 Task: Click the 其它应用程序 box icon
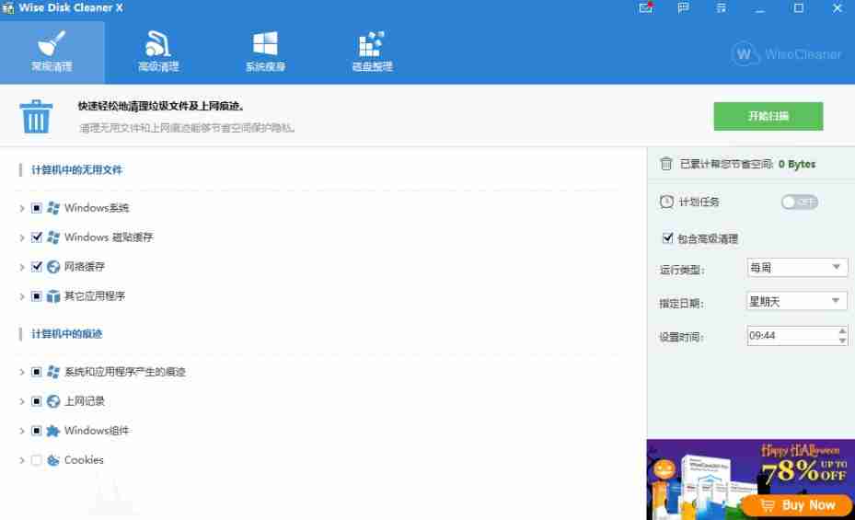coord(52,296)
